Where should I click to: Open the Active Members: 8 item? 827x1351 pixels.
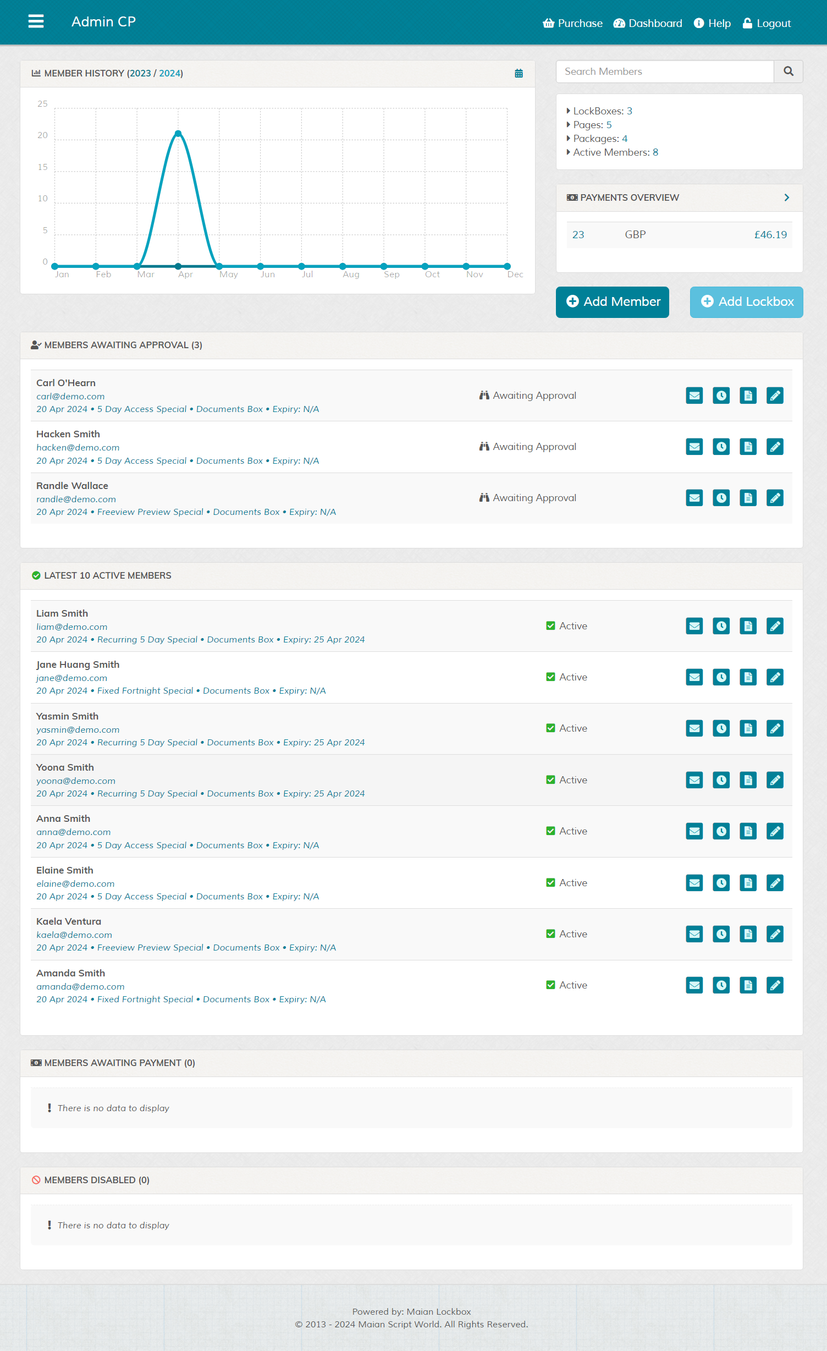(x=615, y=152)
